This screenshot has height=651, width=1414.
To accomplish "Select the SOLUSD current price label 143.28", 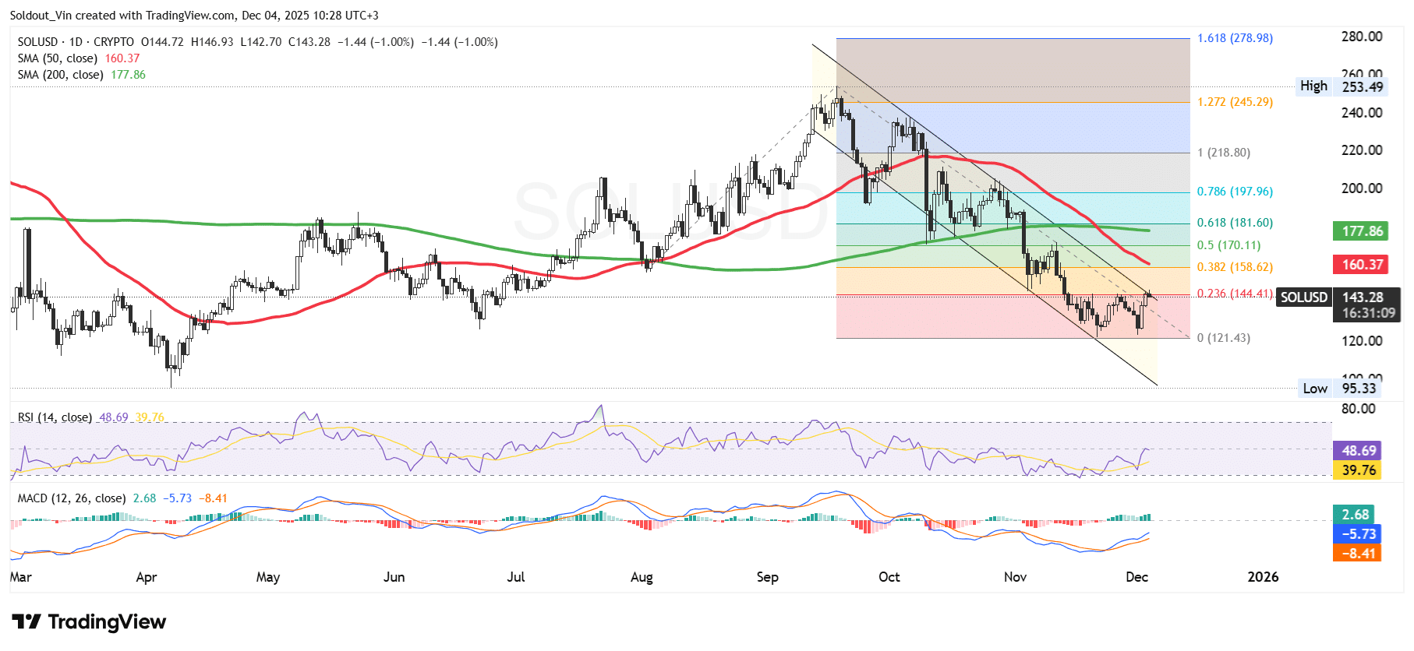I will click(x=1362, y=297).
